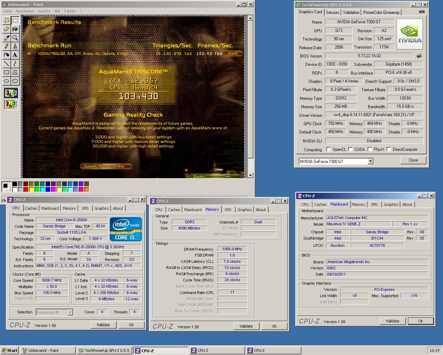Click OK in the CPU-Z Memory window
Screen dimensions: 443x355
click(x=274, y=326)
